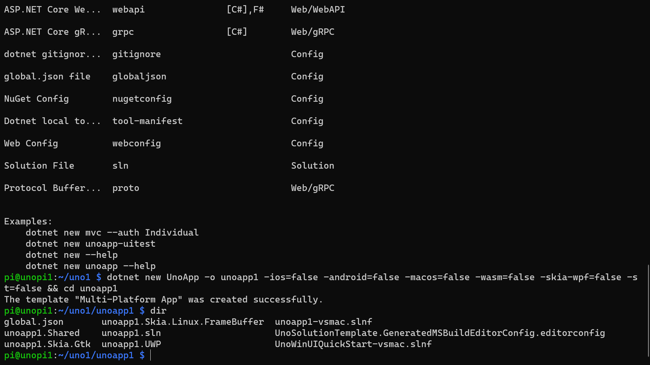This screenshot has height=365, width=650.
Task: Click the 'dotnet new mvc --auth Individual' example
Action: coord(112,233)
